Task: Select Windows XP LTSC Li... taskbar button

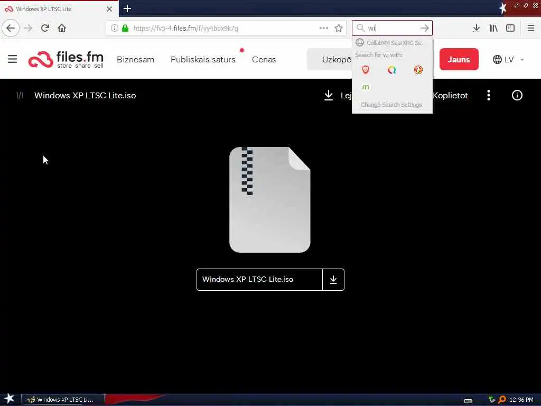Action: pos(63,400)
